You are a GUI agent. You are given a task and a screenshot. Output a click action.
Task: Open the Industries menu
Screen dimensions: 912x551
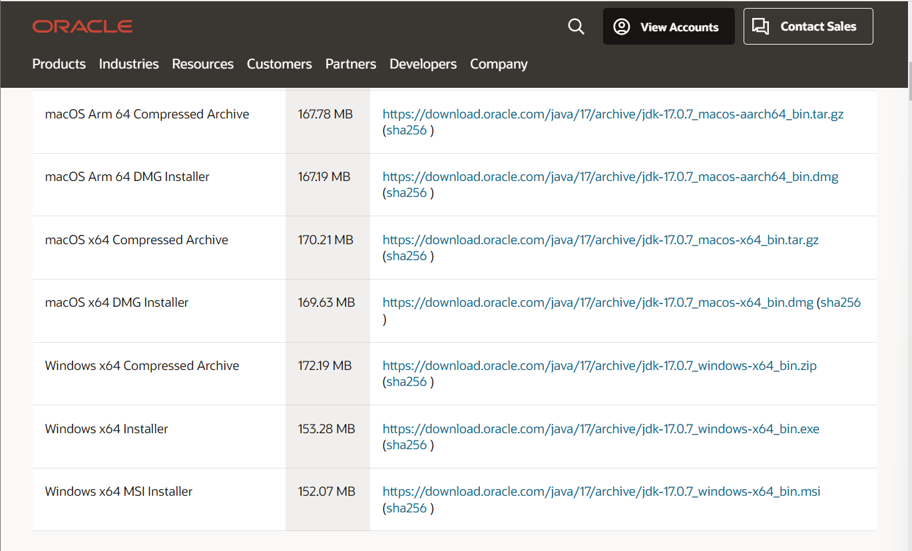pyautogui.click(x=128, y=64)
